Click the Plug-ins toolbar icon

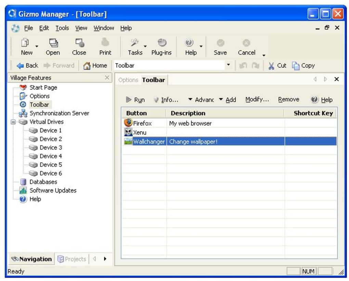(x=161, y=43)
